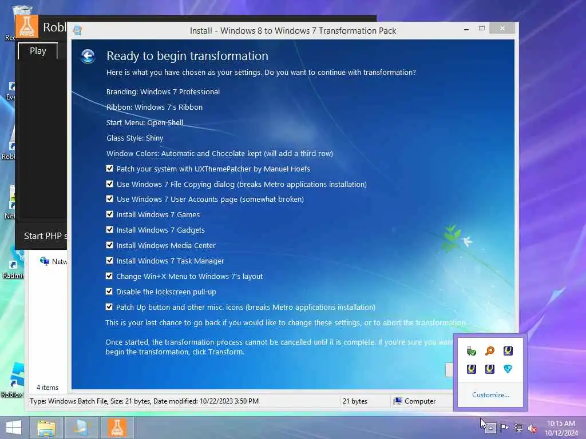Click the network icon in the system tray
586x439 pixels.
518,428
